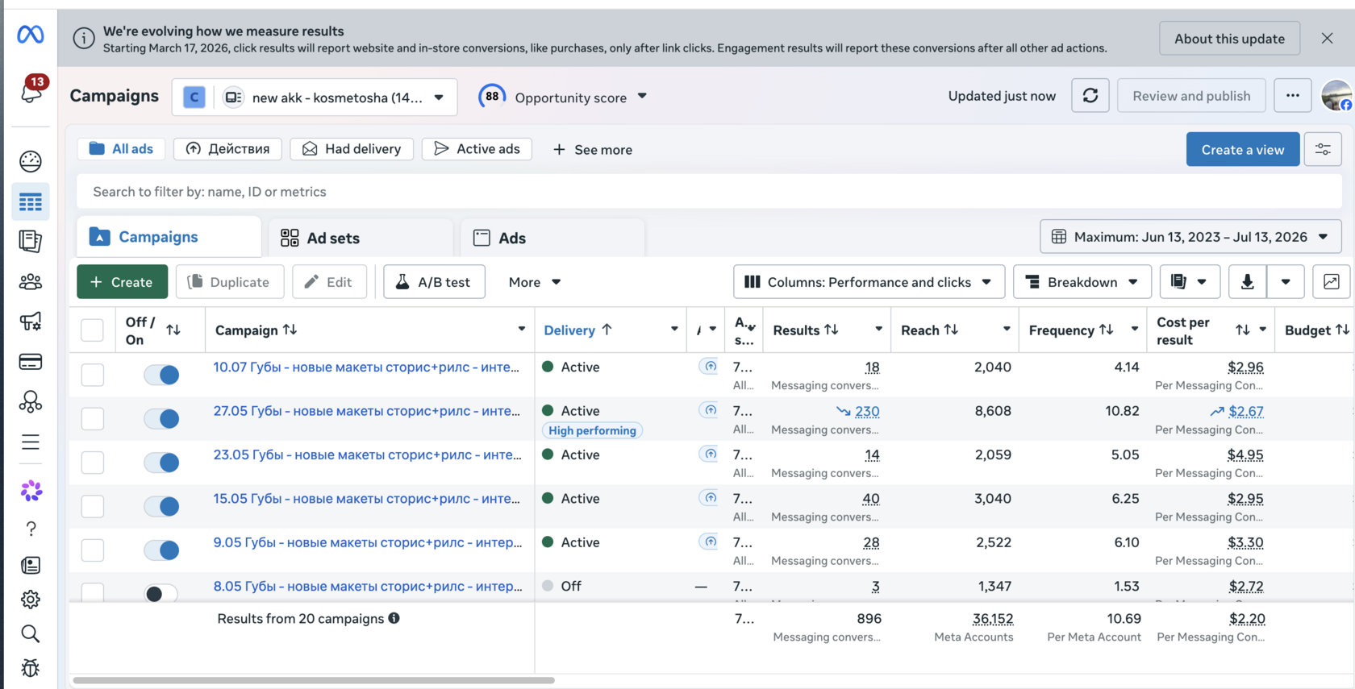
Task: Open the charts view icon
Action: click(x=1331, y=282)
